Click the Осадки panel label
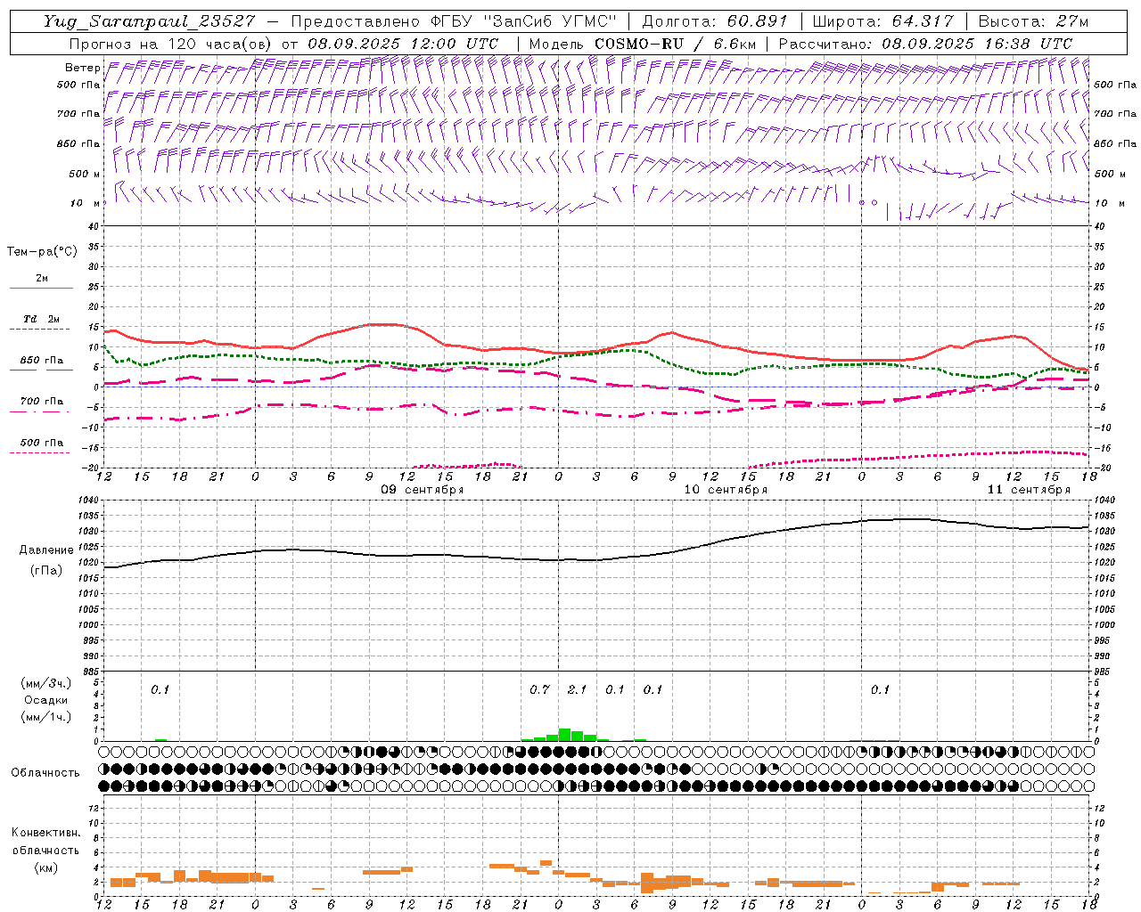Screen dimensions: 1141x912 pos(45,700)
